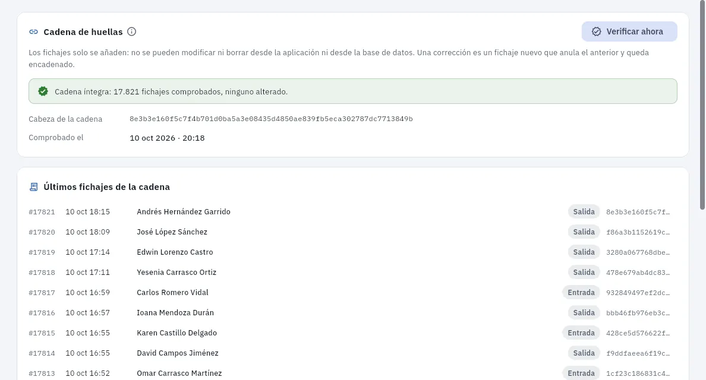Click the Entrada badge for Carlos Romero Vidal
This screenshot has height=380, width=706.
(x=581, y=293)
